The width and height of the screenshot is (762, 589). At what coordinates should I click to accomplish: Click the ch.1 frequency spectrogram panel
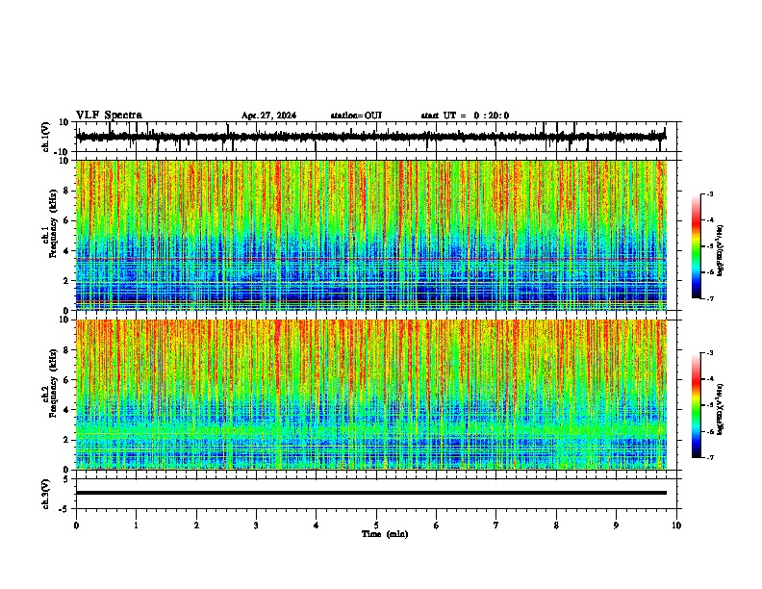coord(371,235)
